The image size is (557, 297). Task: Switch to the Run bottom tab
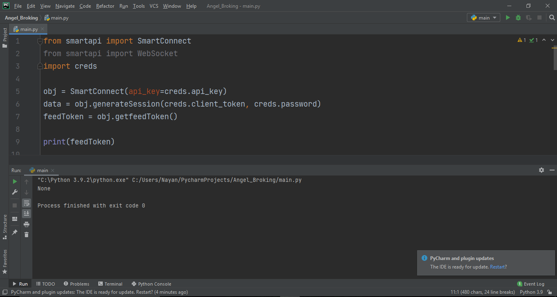point(20,284)
